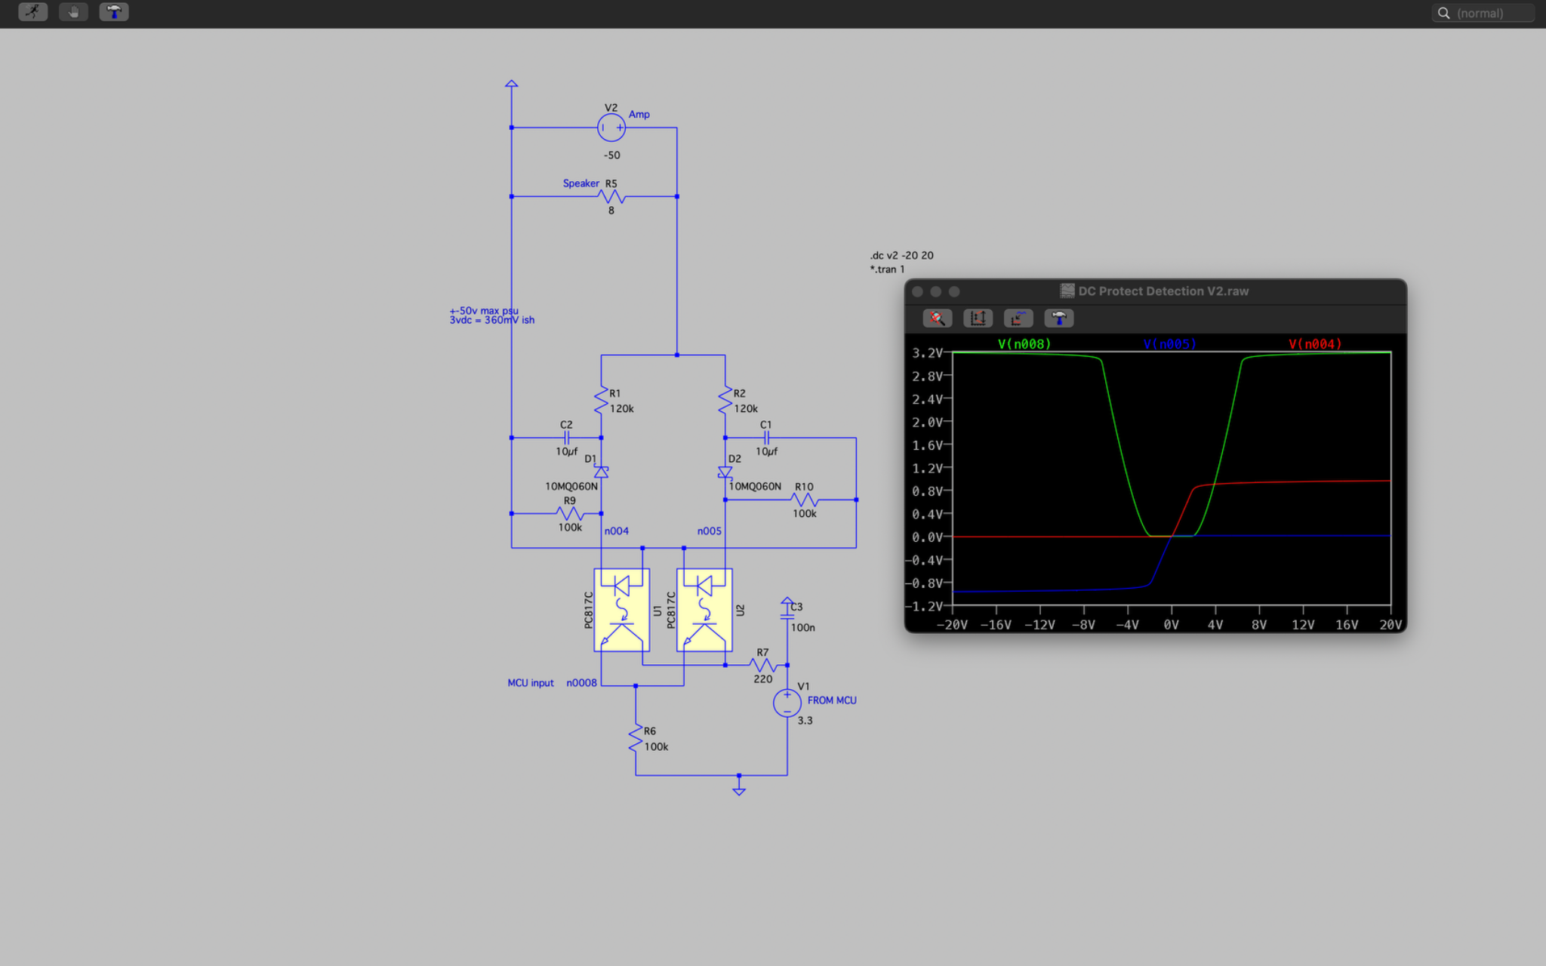
Task: Click the 10µf value of C2
Action: pos(567,451)
